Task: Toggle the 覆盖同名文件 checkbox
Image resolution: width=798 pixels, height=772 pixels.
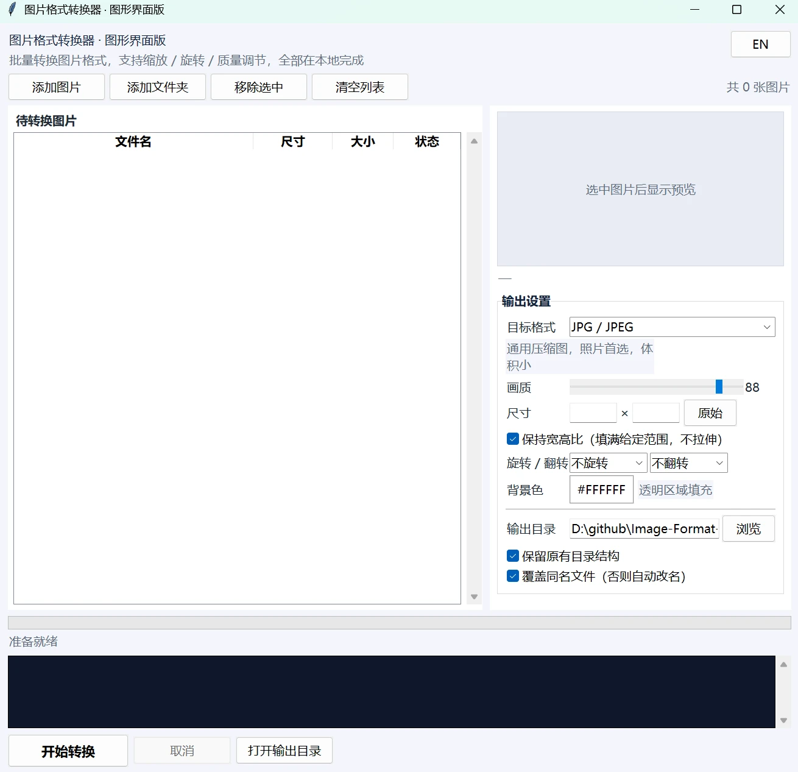Action: tap(513, 576)
